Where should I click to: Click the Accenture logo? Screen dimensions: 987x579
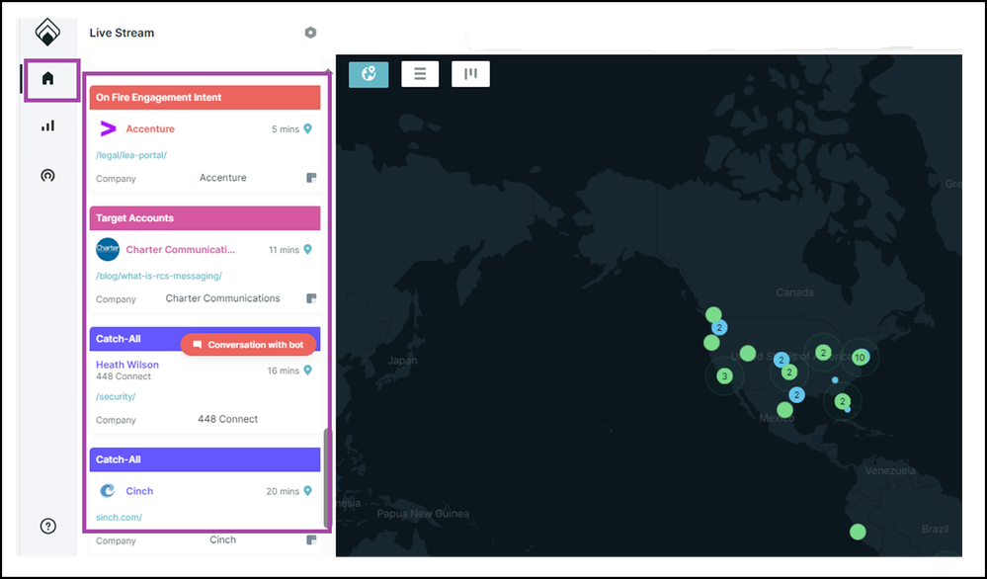tap(108, 129)
